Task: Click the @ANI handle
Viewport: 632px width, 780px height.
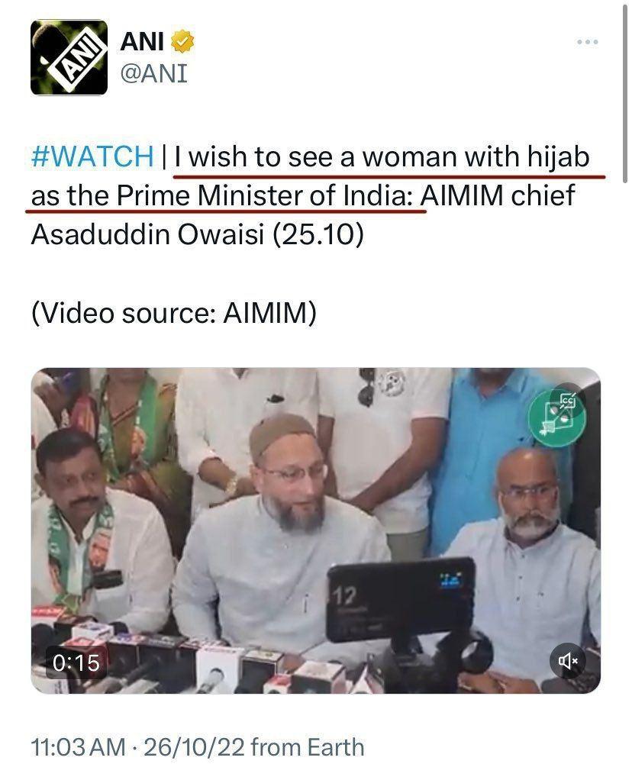Action: 153,73
